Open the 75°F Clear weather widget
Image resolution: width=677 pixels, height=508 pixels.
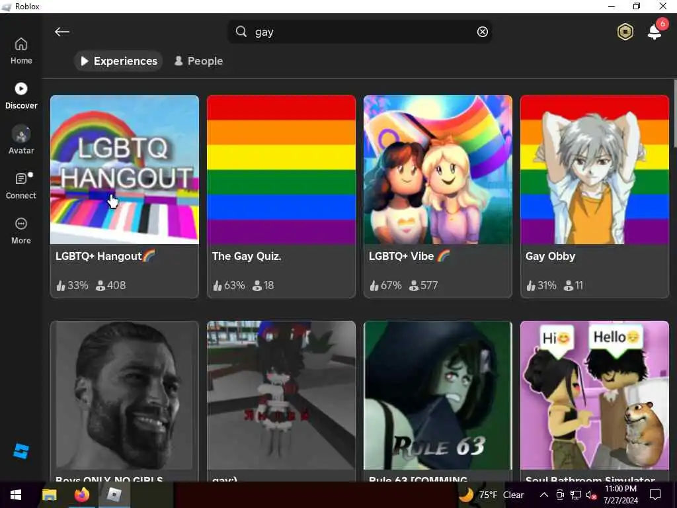(491, 495)
